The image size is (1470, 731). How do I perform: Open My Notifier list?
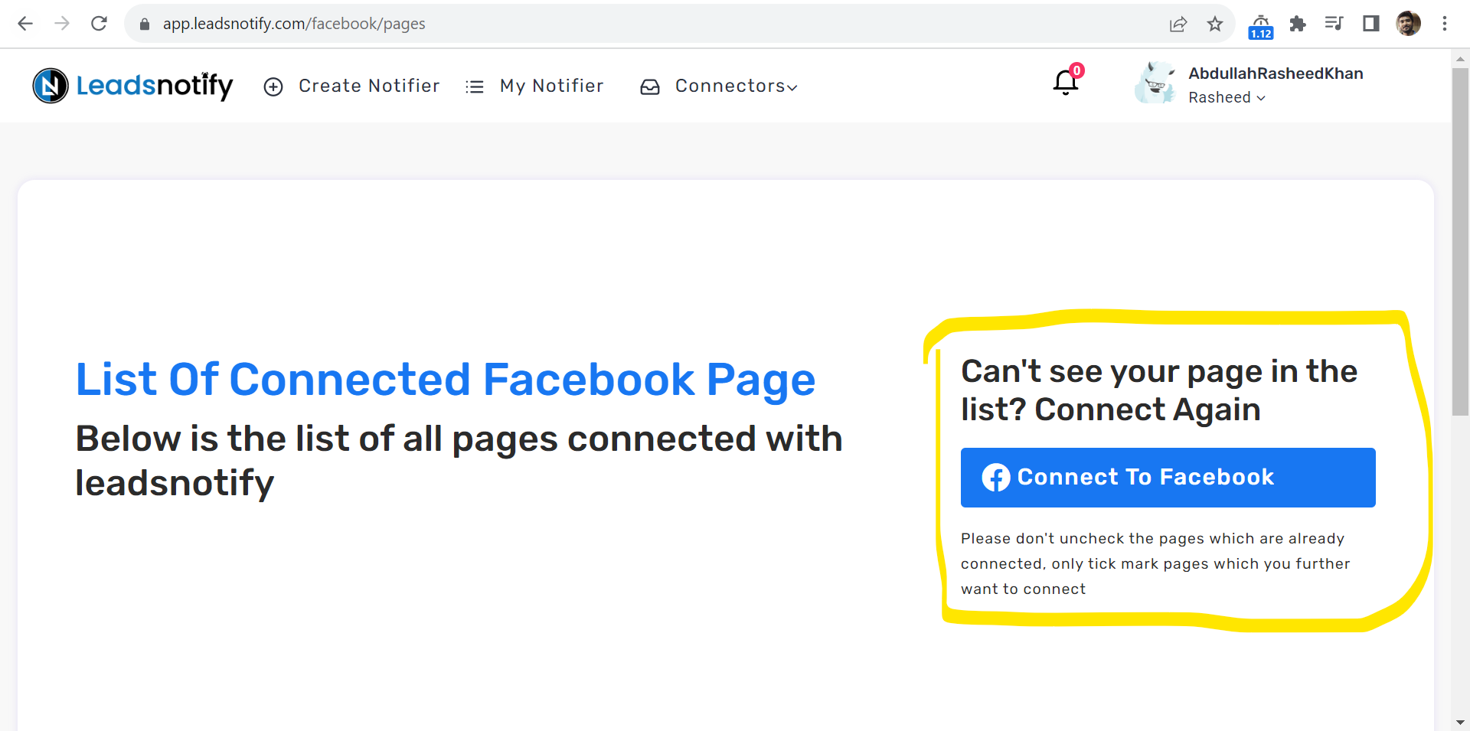(x=552, y=86)
